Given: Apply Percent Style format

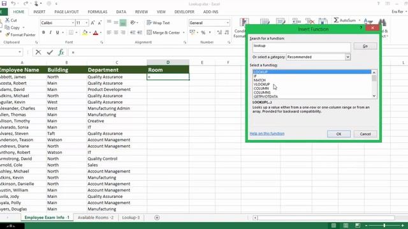Looking at the screenshot, I should click(x=203, y=32).
